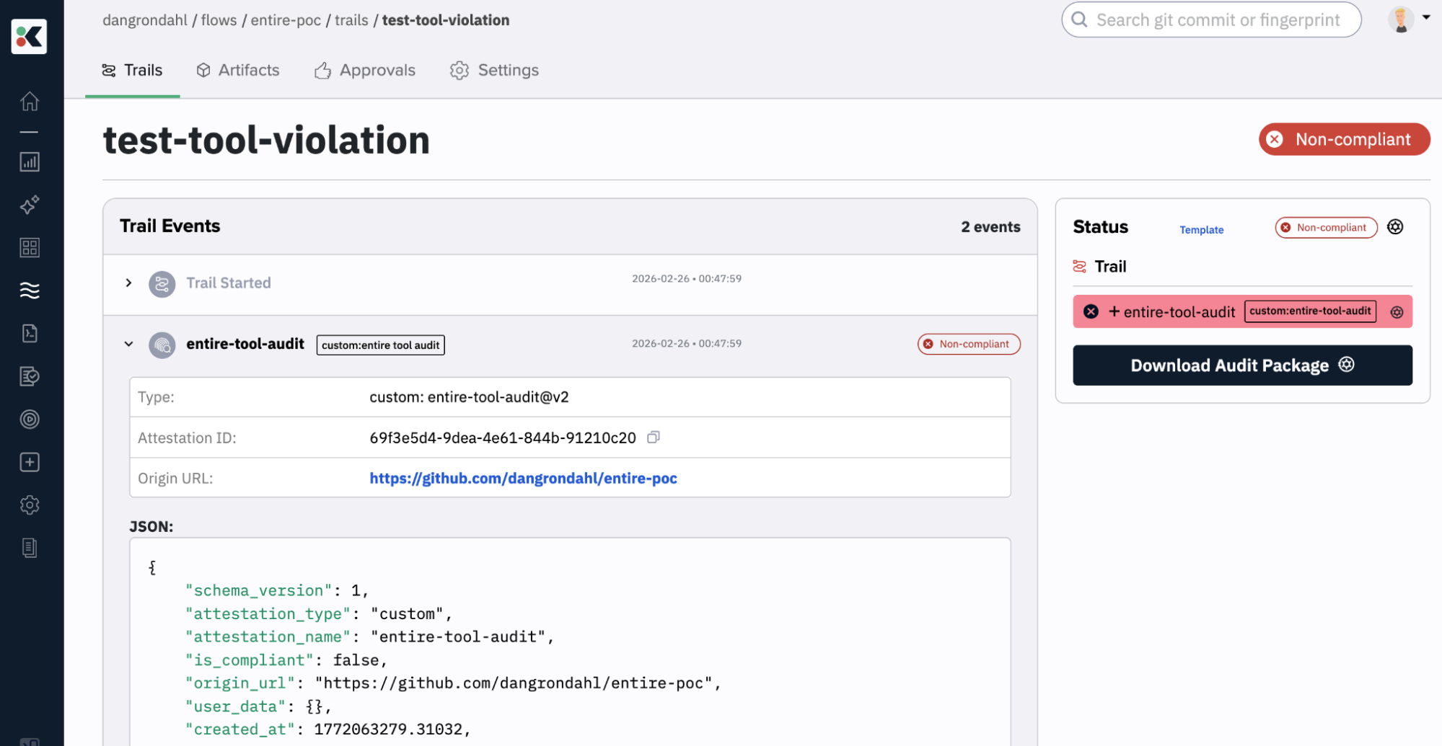
Task: Open the home icon in sidebar
Action: (30, 102)
